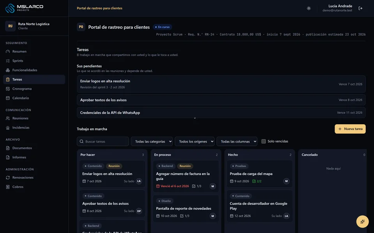Click the Reunión tag on Enviar logos card
This screenshot has height=233, width=374.
114,166
